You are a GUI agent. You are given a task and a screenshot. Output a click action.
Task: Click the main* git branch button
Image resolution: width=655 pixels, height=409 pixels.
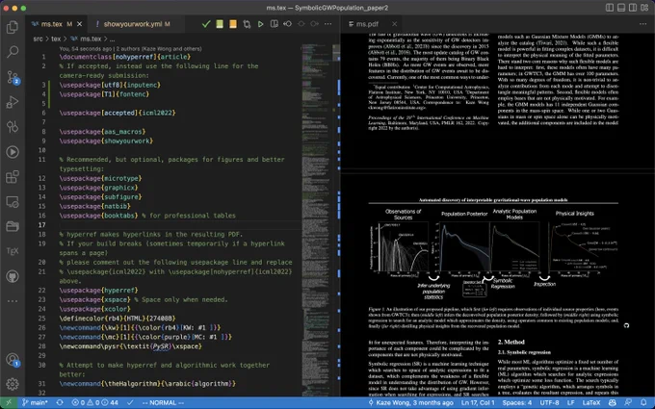pos(35,402)
